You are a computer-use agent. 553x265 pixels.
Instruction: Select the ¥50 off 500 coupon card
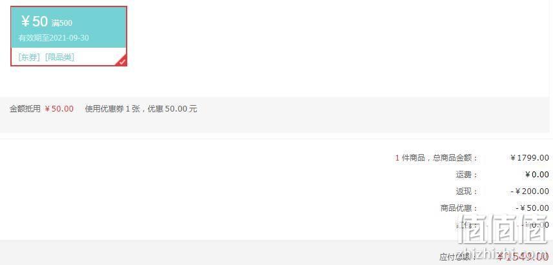click(68, 36)
